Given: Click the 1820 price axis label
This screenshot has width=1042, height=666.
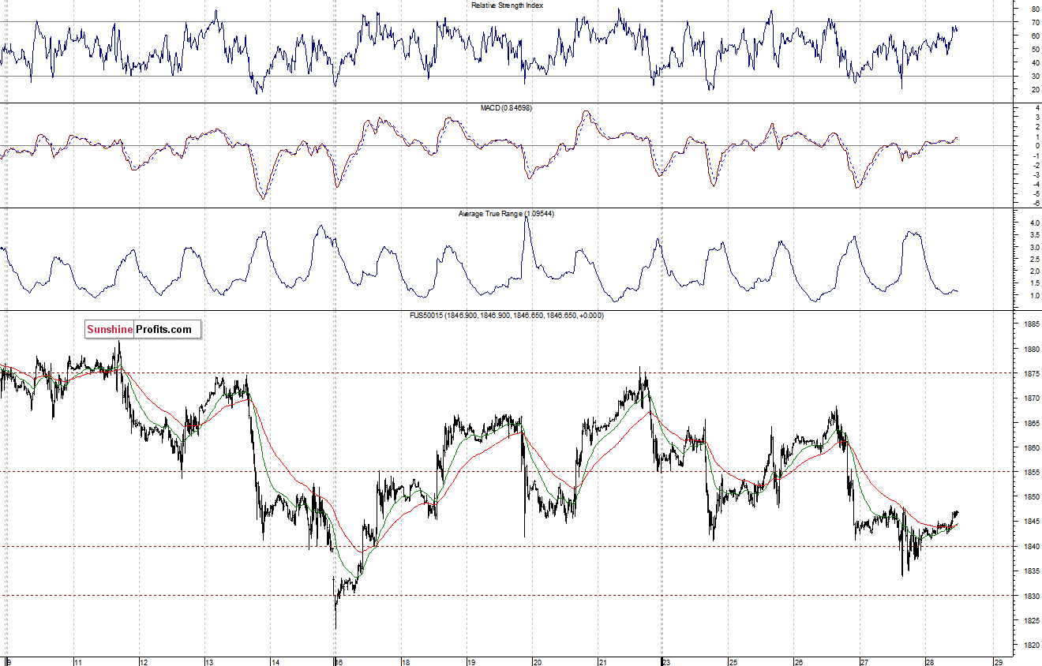Looking at the screenshot, I should tap(1031, 645).
